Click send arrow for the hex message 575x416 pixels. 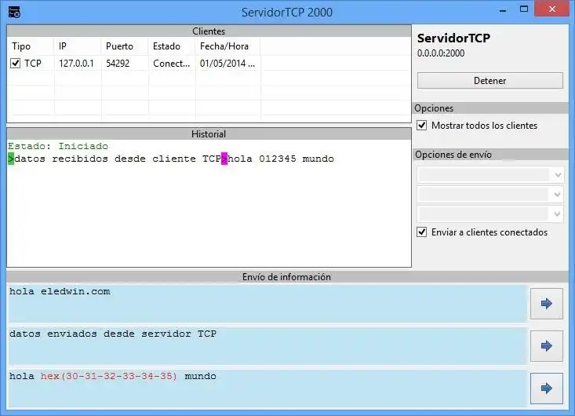click(x=547, y=388)
